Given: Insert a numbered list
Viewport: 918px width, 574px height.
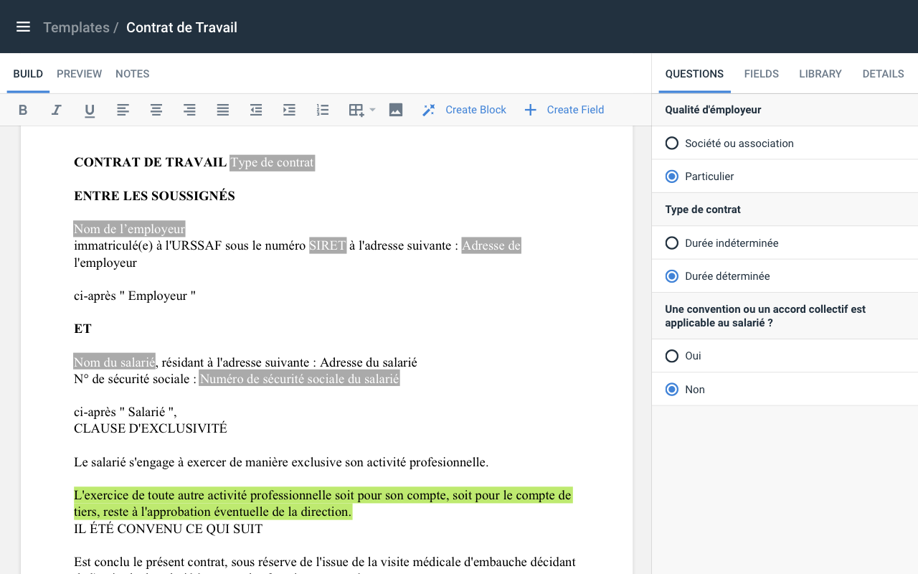Looking at the screenshot, I should tap(323, 110).
